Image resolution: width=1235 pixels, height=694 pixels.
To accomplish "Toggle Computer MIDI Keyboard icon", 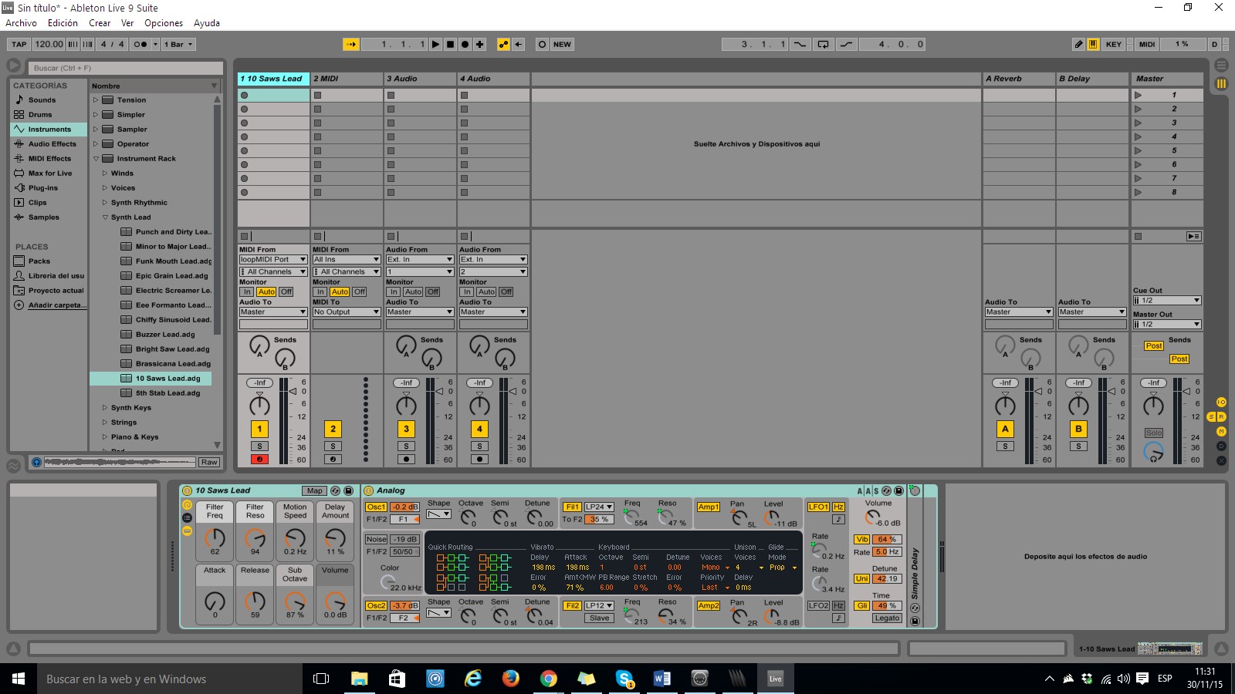I will click(x=1093, y=45).
